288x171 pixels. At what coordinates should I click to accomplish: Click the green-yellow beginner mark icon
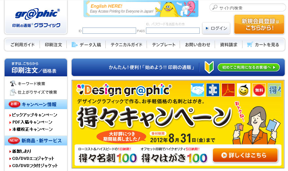209,67
